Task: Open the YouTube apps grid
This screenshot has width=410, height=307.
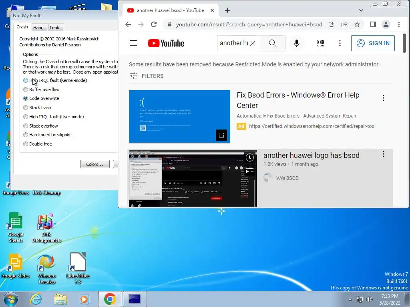Action: pos(321,43)
